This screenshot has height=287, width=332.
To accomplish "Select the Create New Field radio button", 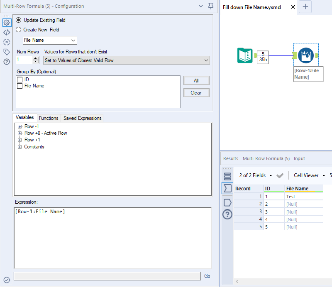I will (19, 30).
